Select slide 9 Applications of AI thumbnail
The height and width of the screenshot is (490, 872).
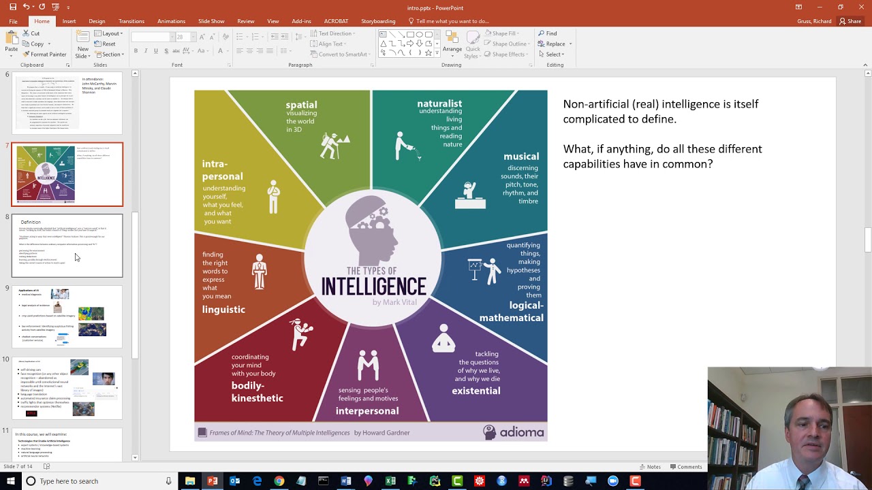tap(67, 317)
